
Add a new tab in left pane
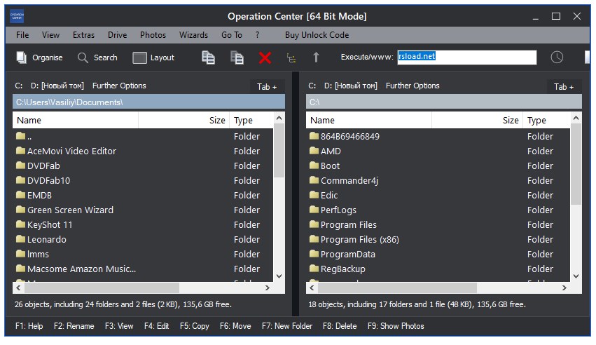[267, 86]
